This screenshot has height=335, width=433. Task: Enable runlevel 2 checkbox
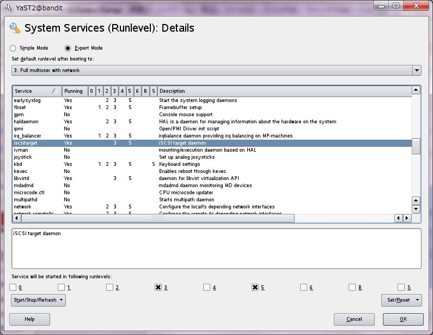tap(109, 288)
